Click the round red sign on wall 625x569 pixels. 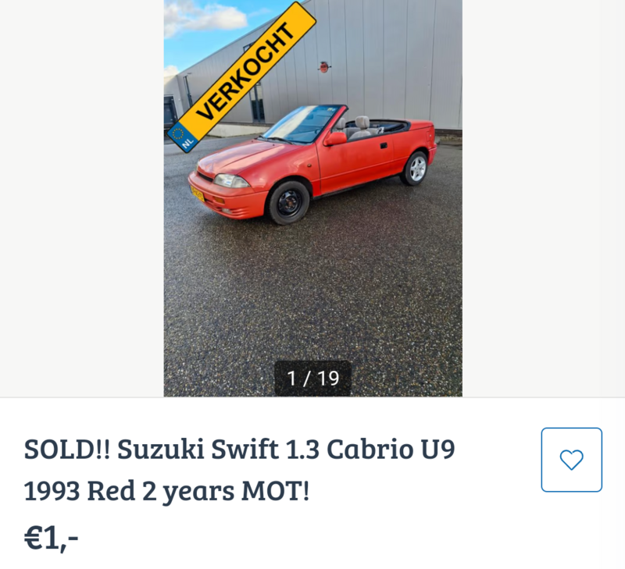tap(324, 67)
